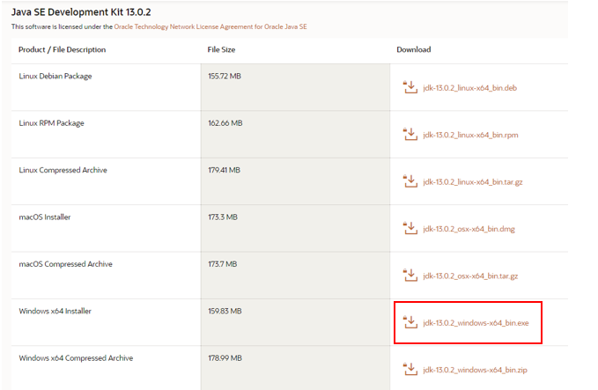598x390 pixels.
Task: Select the Windows x64 Installer row label
Action: coord(55,311)
